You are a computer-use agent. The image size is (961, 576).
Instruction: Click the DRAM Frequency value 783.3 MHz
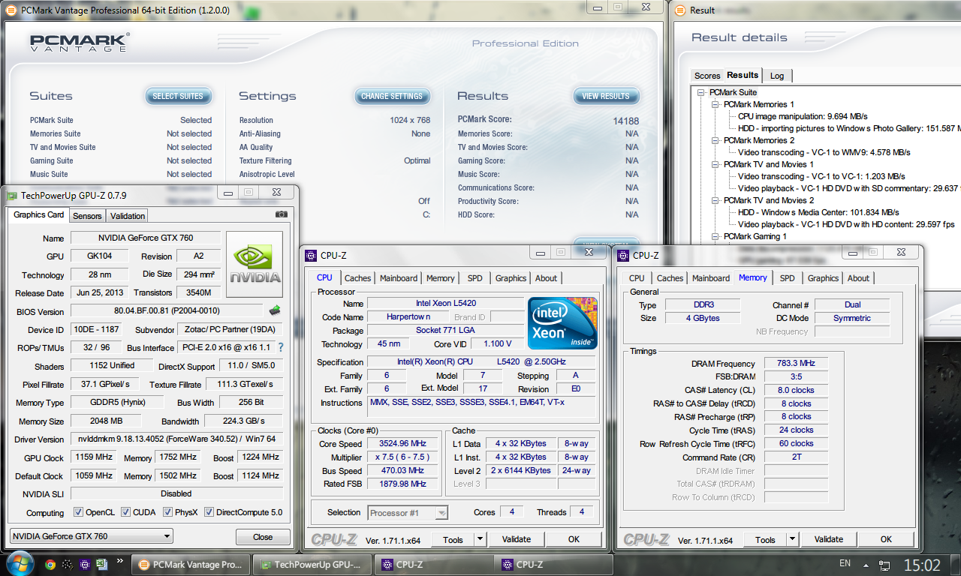tap(797, 363)
